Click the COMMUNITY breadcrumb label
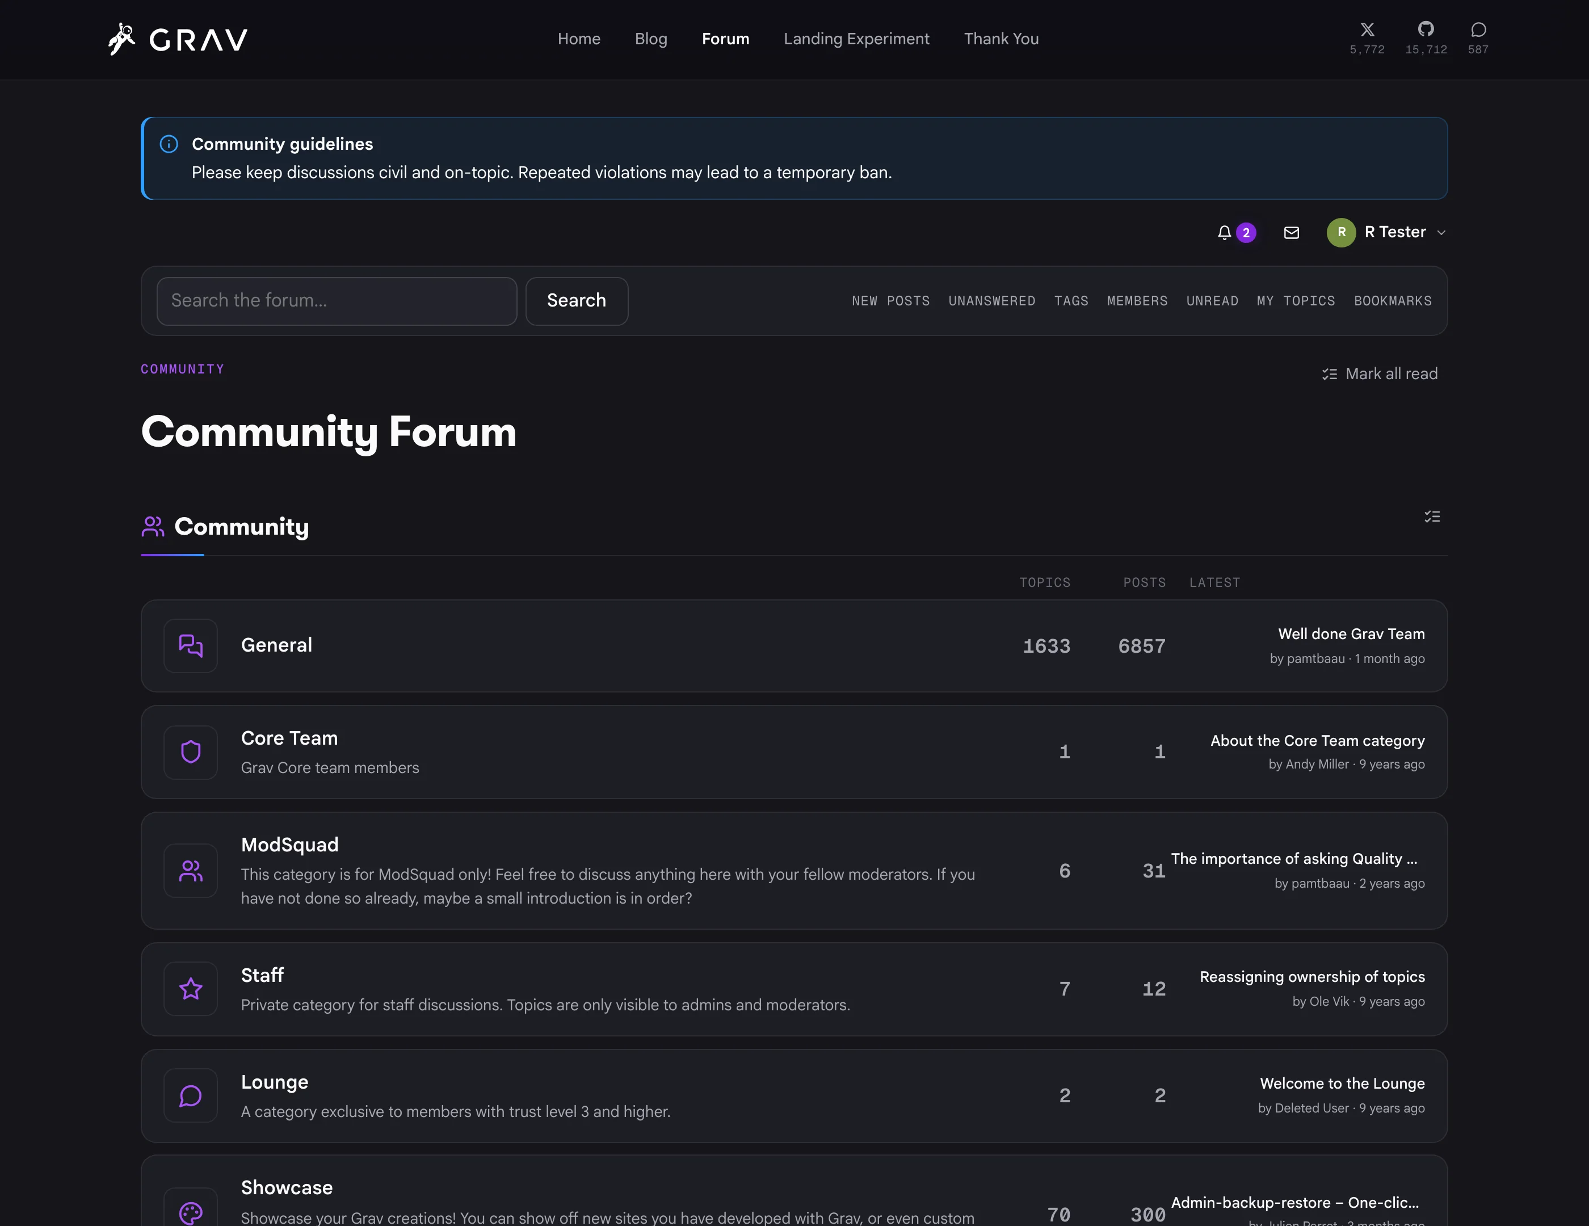 coord(183,369)
